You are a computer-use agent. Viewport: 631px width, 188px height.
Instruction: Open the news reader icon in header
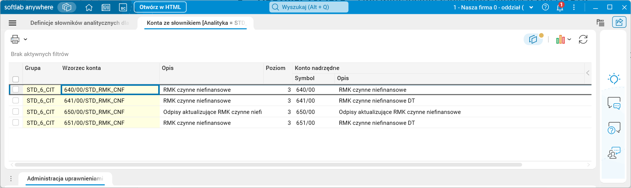tap(106, 8)
